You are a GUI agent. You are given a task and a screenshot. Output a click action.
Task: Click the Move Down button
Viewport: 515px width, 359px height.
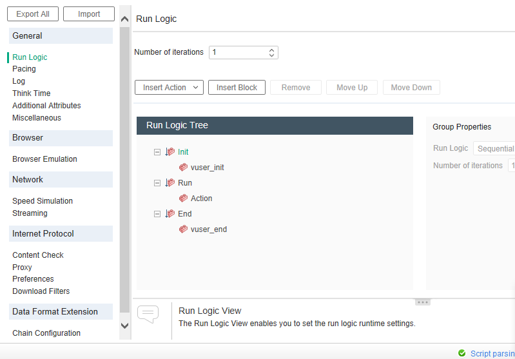pyautogui.click(x=411, y=88)
